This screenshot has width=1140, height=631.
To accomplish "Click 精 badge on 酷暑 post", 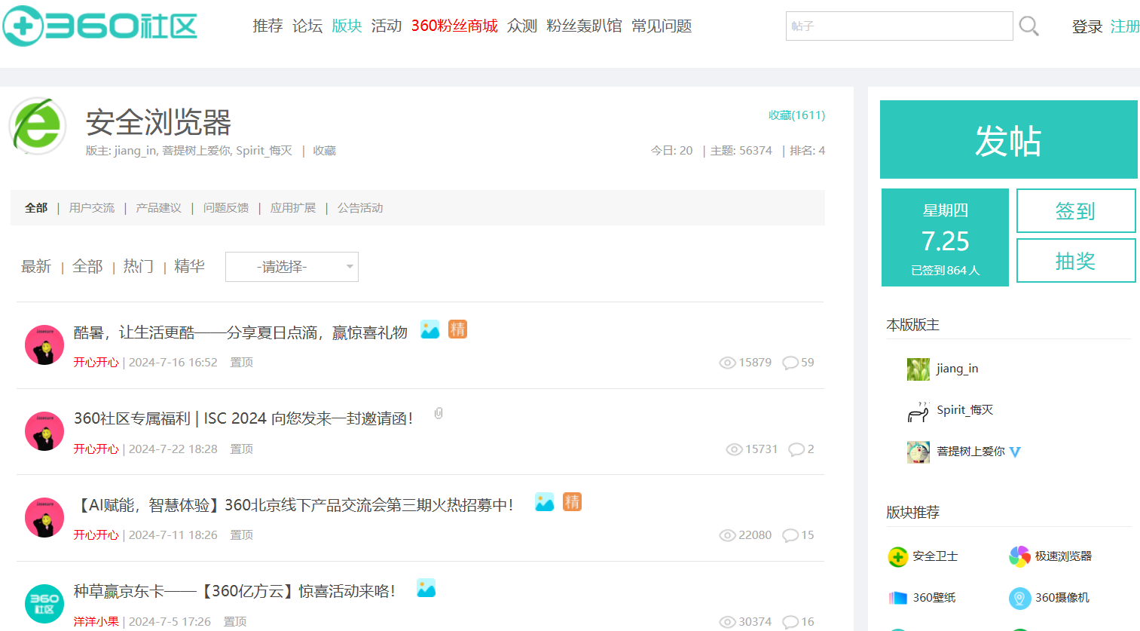I will (x=457, y=329).
